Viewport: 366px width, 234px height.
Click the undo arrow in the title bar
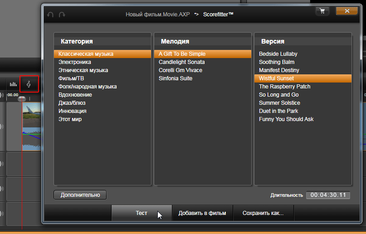click(x=50, y=15)
